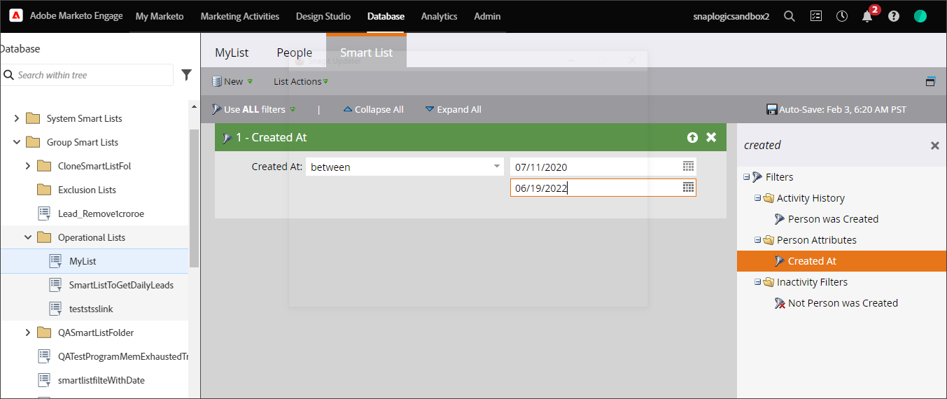This screenshot has height=399, width=947.
Task: Click the teststsslink list icon
Action: coord(56,309)
